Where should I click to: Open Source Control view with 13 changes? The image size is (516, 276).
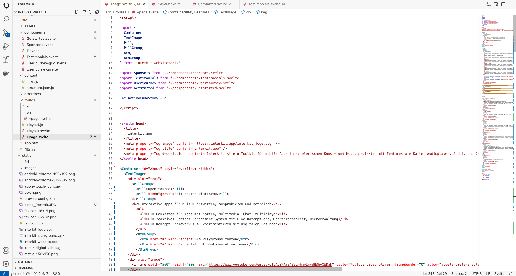[6, 33]
